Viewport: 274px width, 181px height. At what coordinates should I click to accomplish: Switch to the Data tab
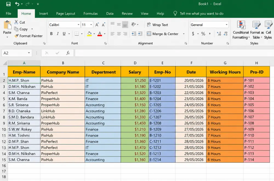[x=110, y=13]
